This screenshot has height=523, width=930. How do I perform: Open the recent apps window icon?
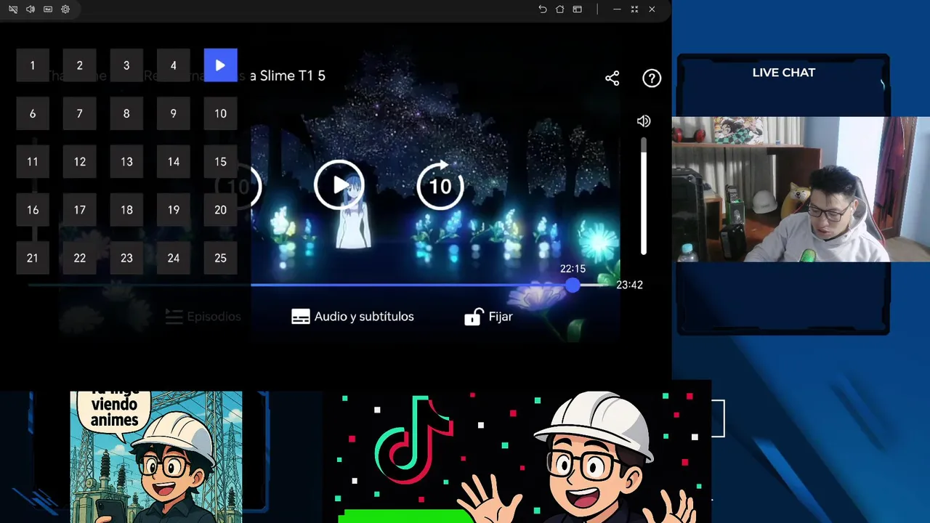(x=577, y=9)
